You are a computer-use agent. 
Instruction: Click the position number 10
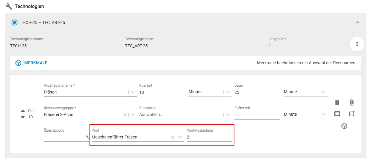(x=31, y=117)
